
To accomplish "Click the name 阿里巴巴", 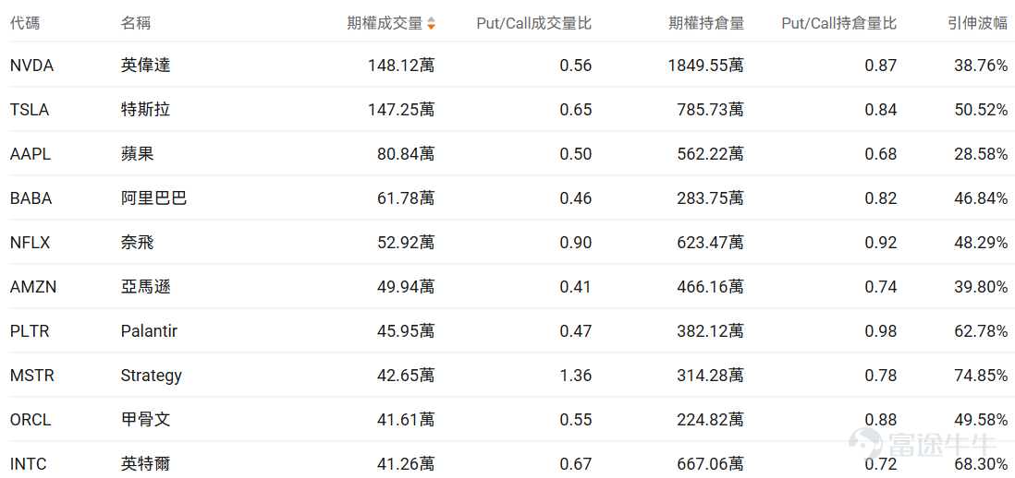I will pyautogui.click(x=154, y=198).
